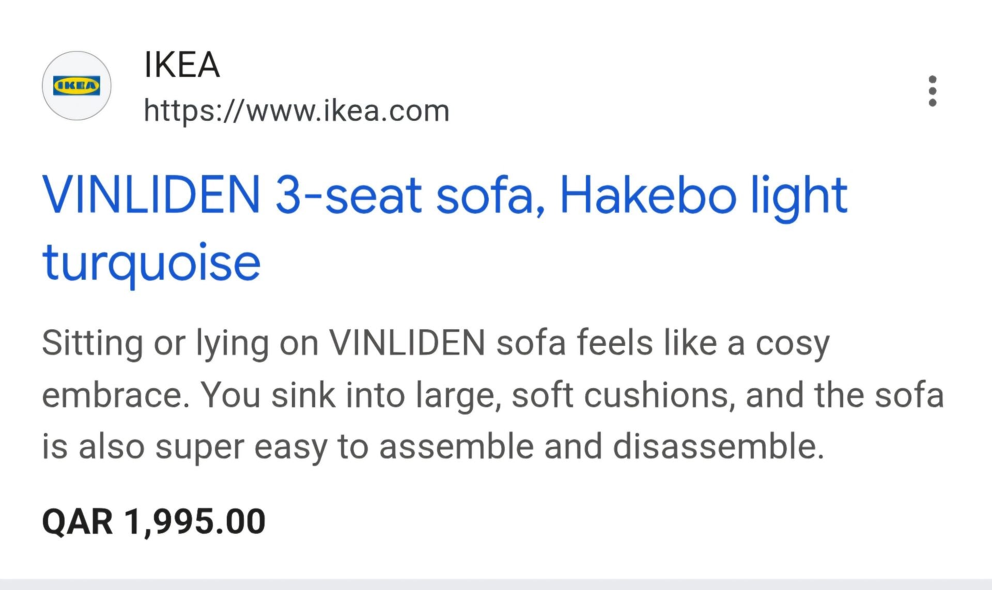Click the snippet line beginning "embrace. You sink"
Screen dimensions: 992x590
(493, 396)
